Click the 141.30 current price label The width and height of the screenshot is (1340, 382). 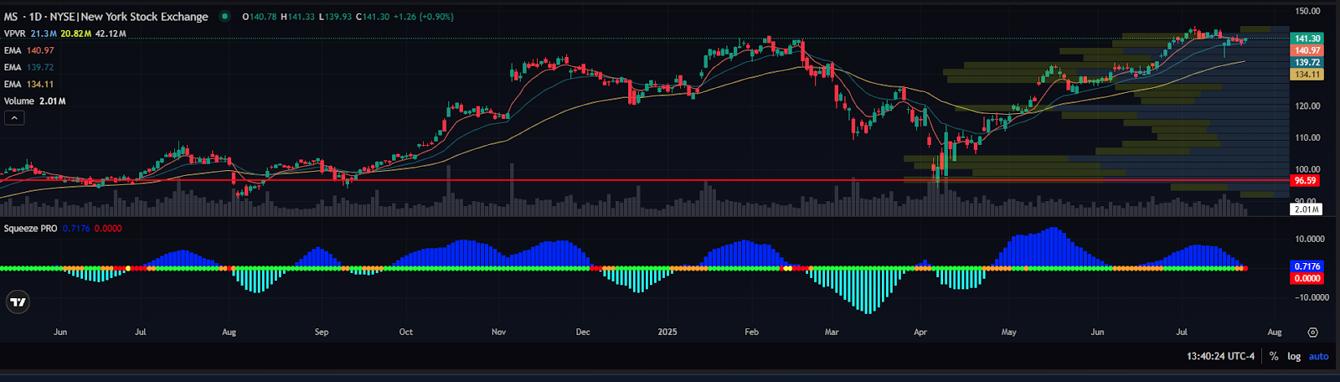tap(1306, 39)
